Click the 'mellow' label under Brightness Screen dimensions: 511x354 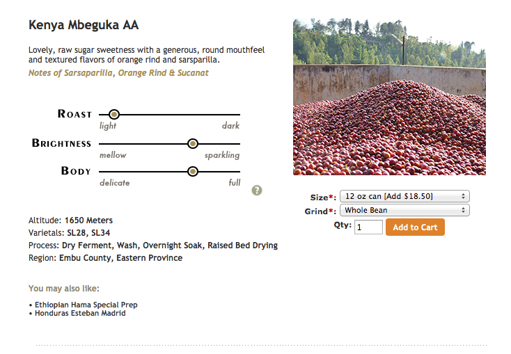[113, 155]
